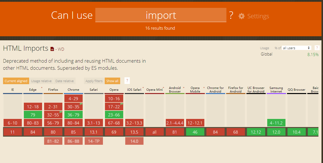
Task: Click the Firefox column header
Action: [x=53, y=90]
